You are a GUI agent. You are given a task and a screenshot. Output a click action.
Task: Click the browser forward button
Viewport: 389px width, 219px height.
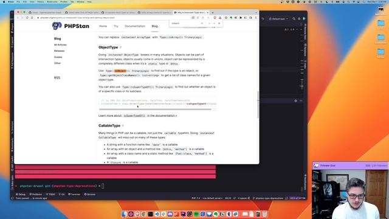coord(22,18)
